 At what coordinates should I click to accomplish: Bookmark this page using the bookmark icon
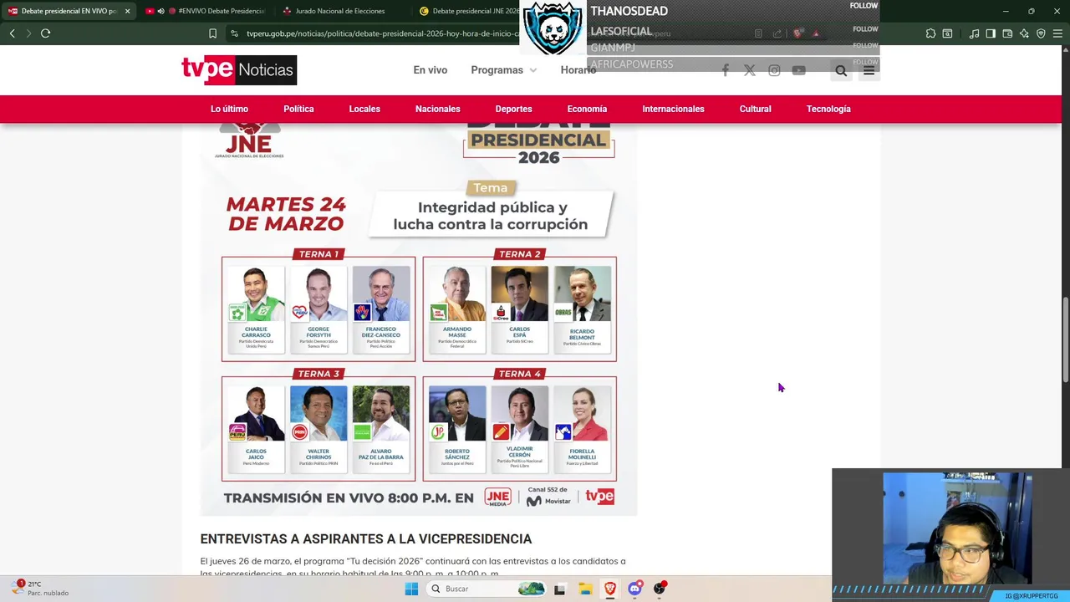pos(212,33)
